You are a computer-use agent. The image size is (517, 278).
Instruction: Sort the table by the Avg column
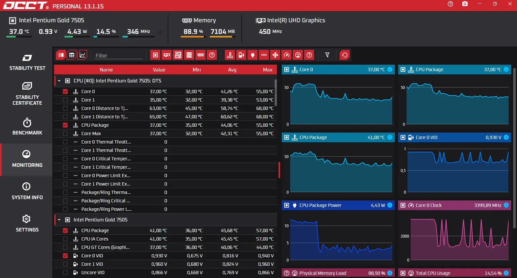(232, 70)
